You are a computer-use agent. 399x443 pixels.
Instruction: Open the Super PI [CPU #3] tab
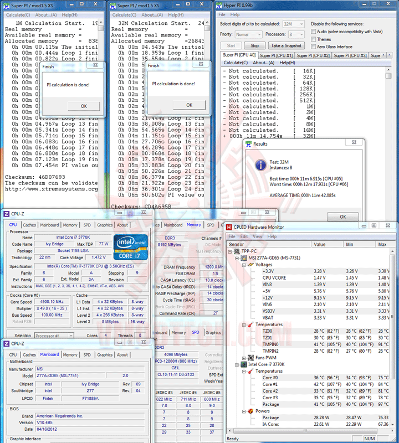(x=350, y=56)
